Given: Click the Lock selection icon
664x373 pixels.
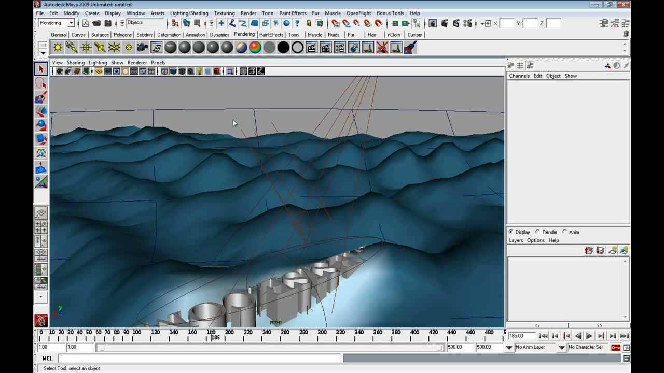Looking at the screenshot, I should 309,23.
